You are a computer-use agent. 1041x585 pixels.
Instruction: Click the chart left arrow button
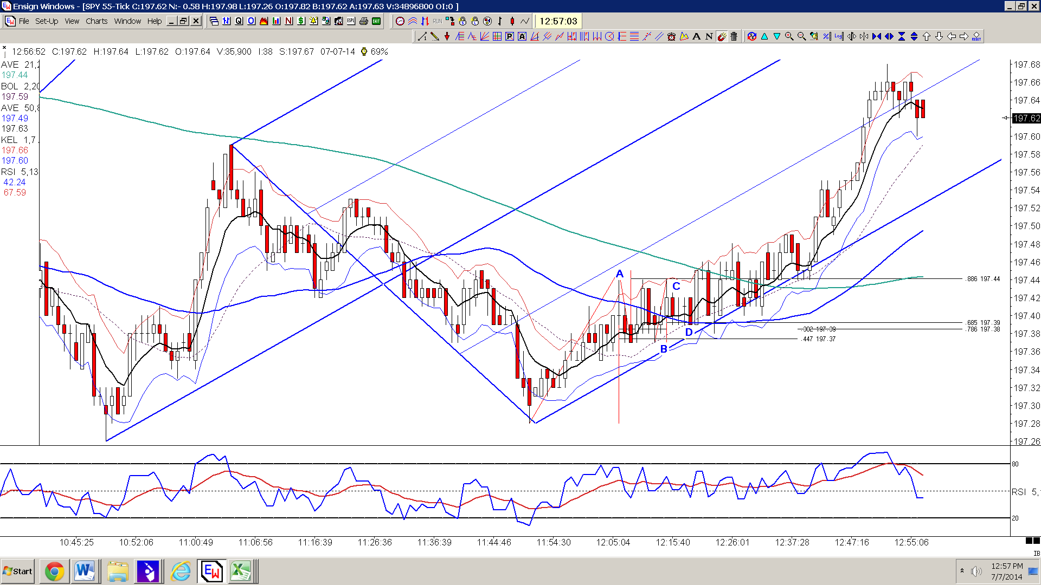pyautogui.click(x=952, y=36)
